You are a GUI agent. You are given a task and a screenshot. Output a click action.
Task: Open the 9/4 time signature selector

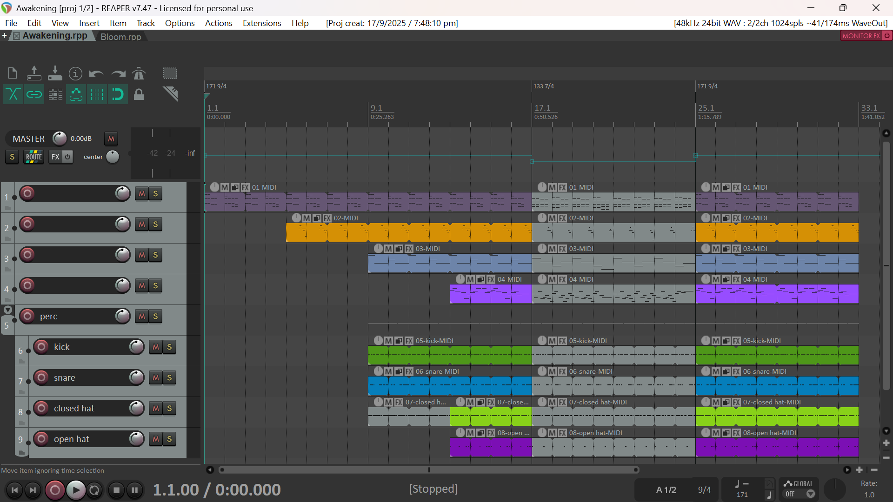coord(704,490)
